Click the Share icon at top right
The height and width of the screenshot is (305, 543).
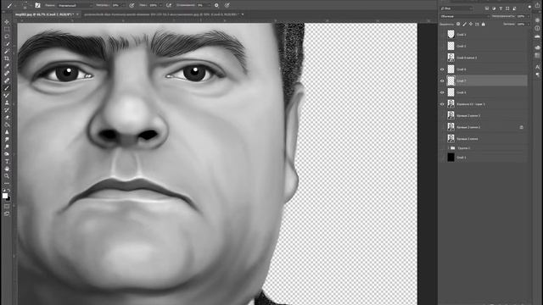click(537, 6)
